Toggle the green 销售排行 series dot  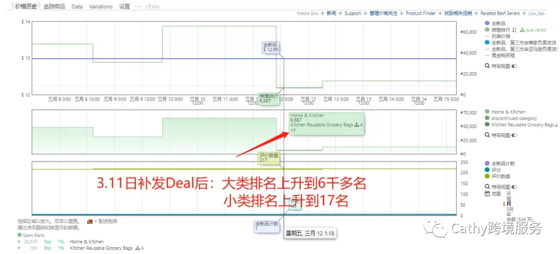[487, 30]
